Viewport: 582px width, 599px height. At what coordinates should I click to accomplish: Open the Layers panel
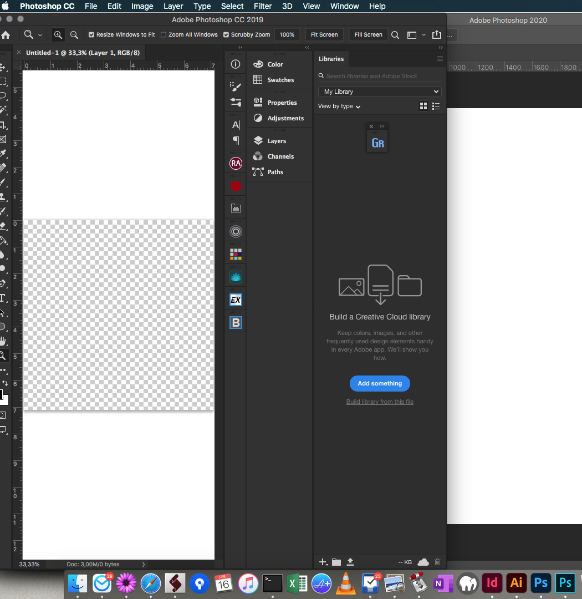point(276,141)
